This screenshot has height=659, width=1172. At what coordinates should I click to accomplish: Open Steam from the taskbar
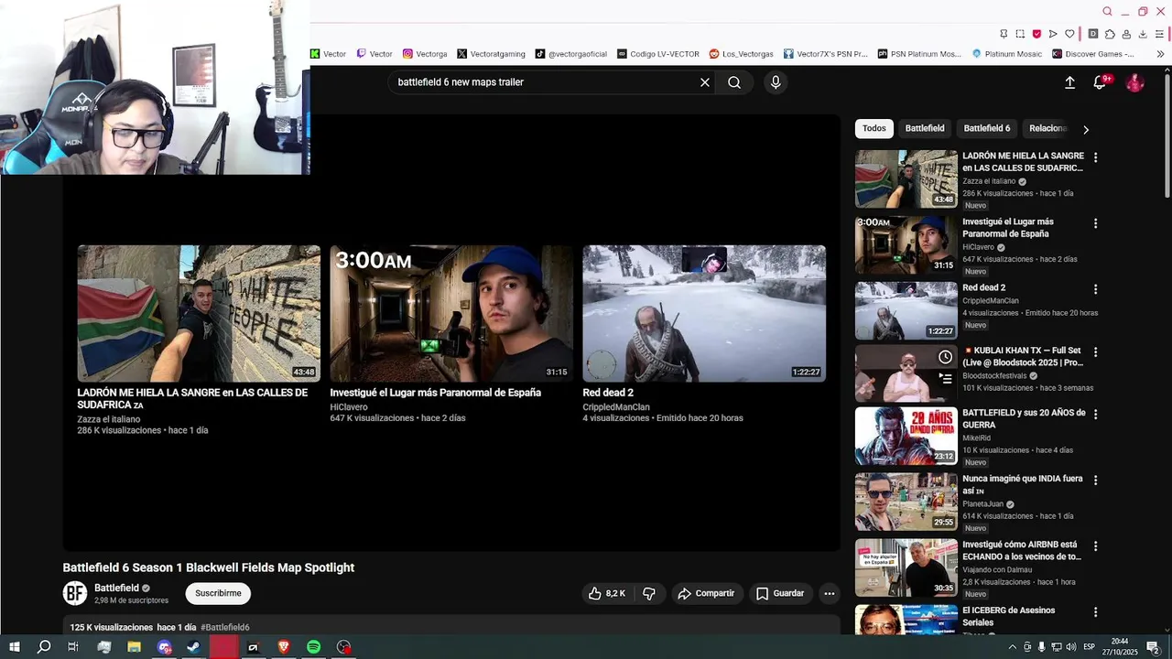click(193, 647)
